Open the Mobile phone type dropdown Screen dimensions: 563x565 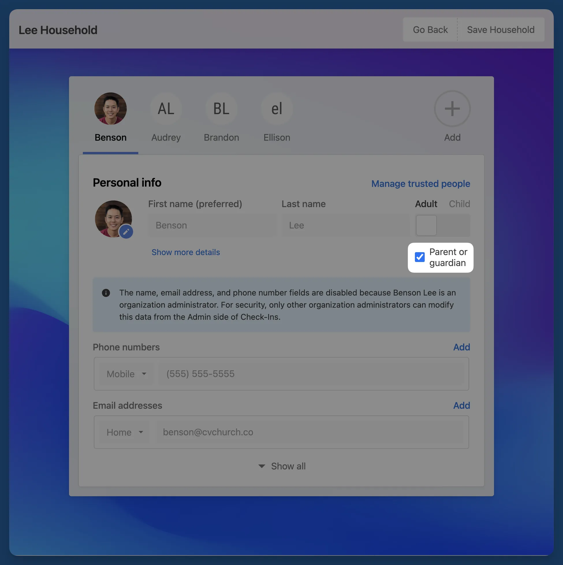click(126, 374)
